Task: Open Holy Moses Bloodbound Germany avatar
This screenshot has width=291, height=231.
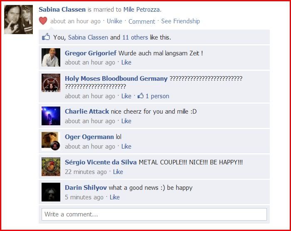Action: tap(51, 83)
